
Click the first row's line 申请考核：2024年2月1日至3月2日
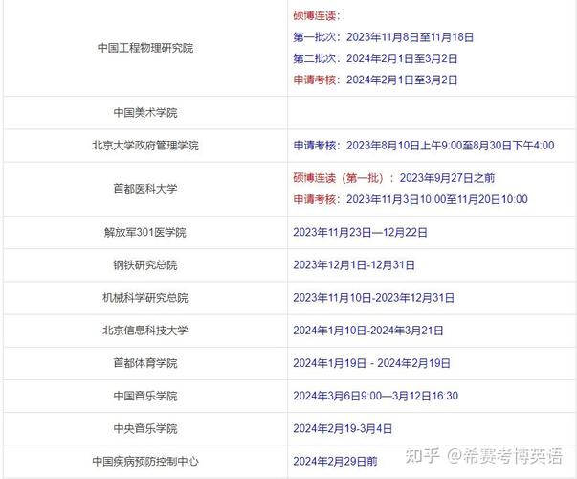pyautogui.click(x=375, y=80)
